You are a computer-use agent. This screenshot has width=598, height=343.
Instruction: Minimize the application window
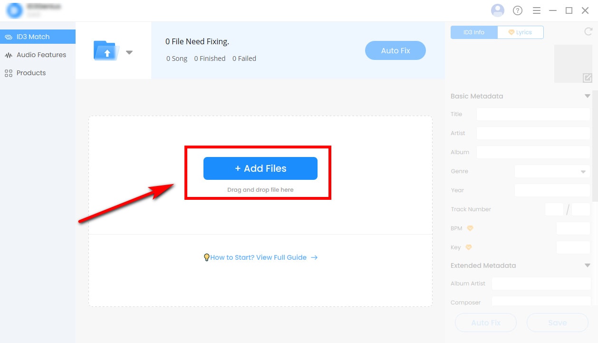553,10
